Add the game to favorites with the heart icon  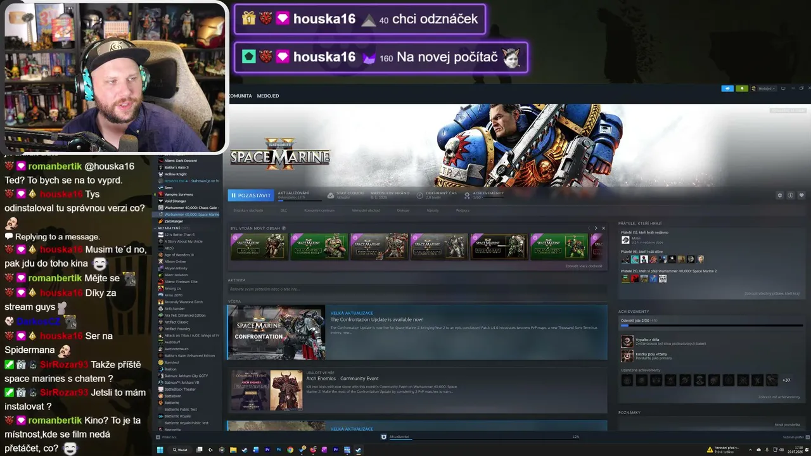coord(801,196)
